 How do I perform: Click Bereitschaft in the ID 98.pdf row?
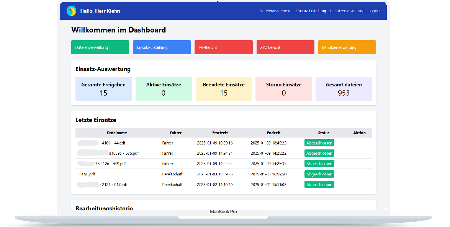tap(172, 174)
